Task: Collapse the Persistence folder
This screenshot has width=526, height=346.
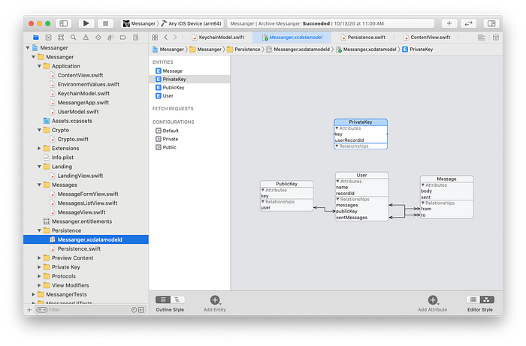Action: click(x=39, y=230)
